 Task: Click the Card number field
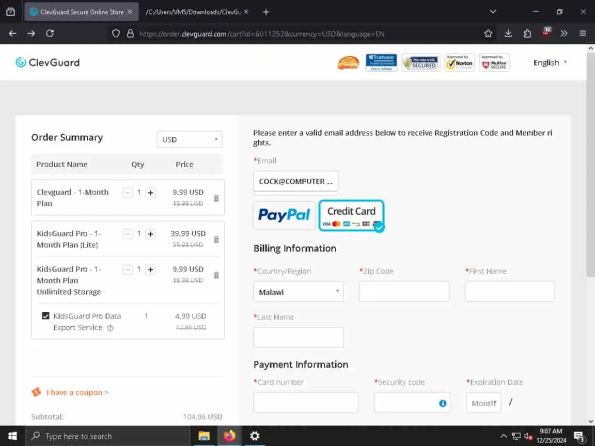306,403
